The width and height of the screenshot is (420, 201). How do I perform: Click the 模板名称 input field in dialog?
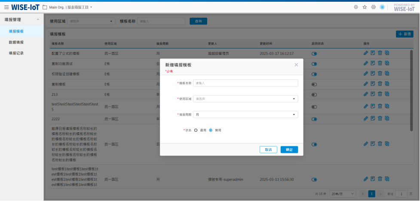[x=245, y=83]
